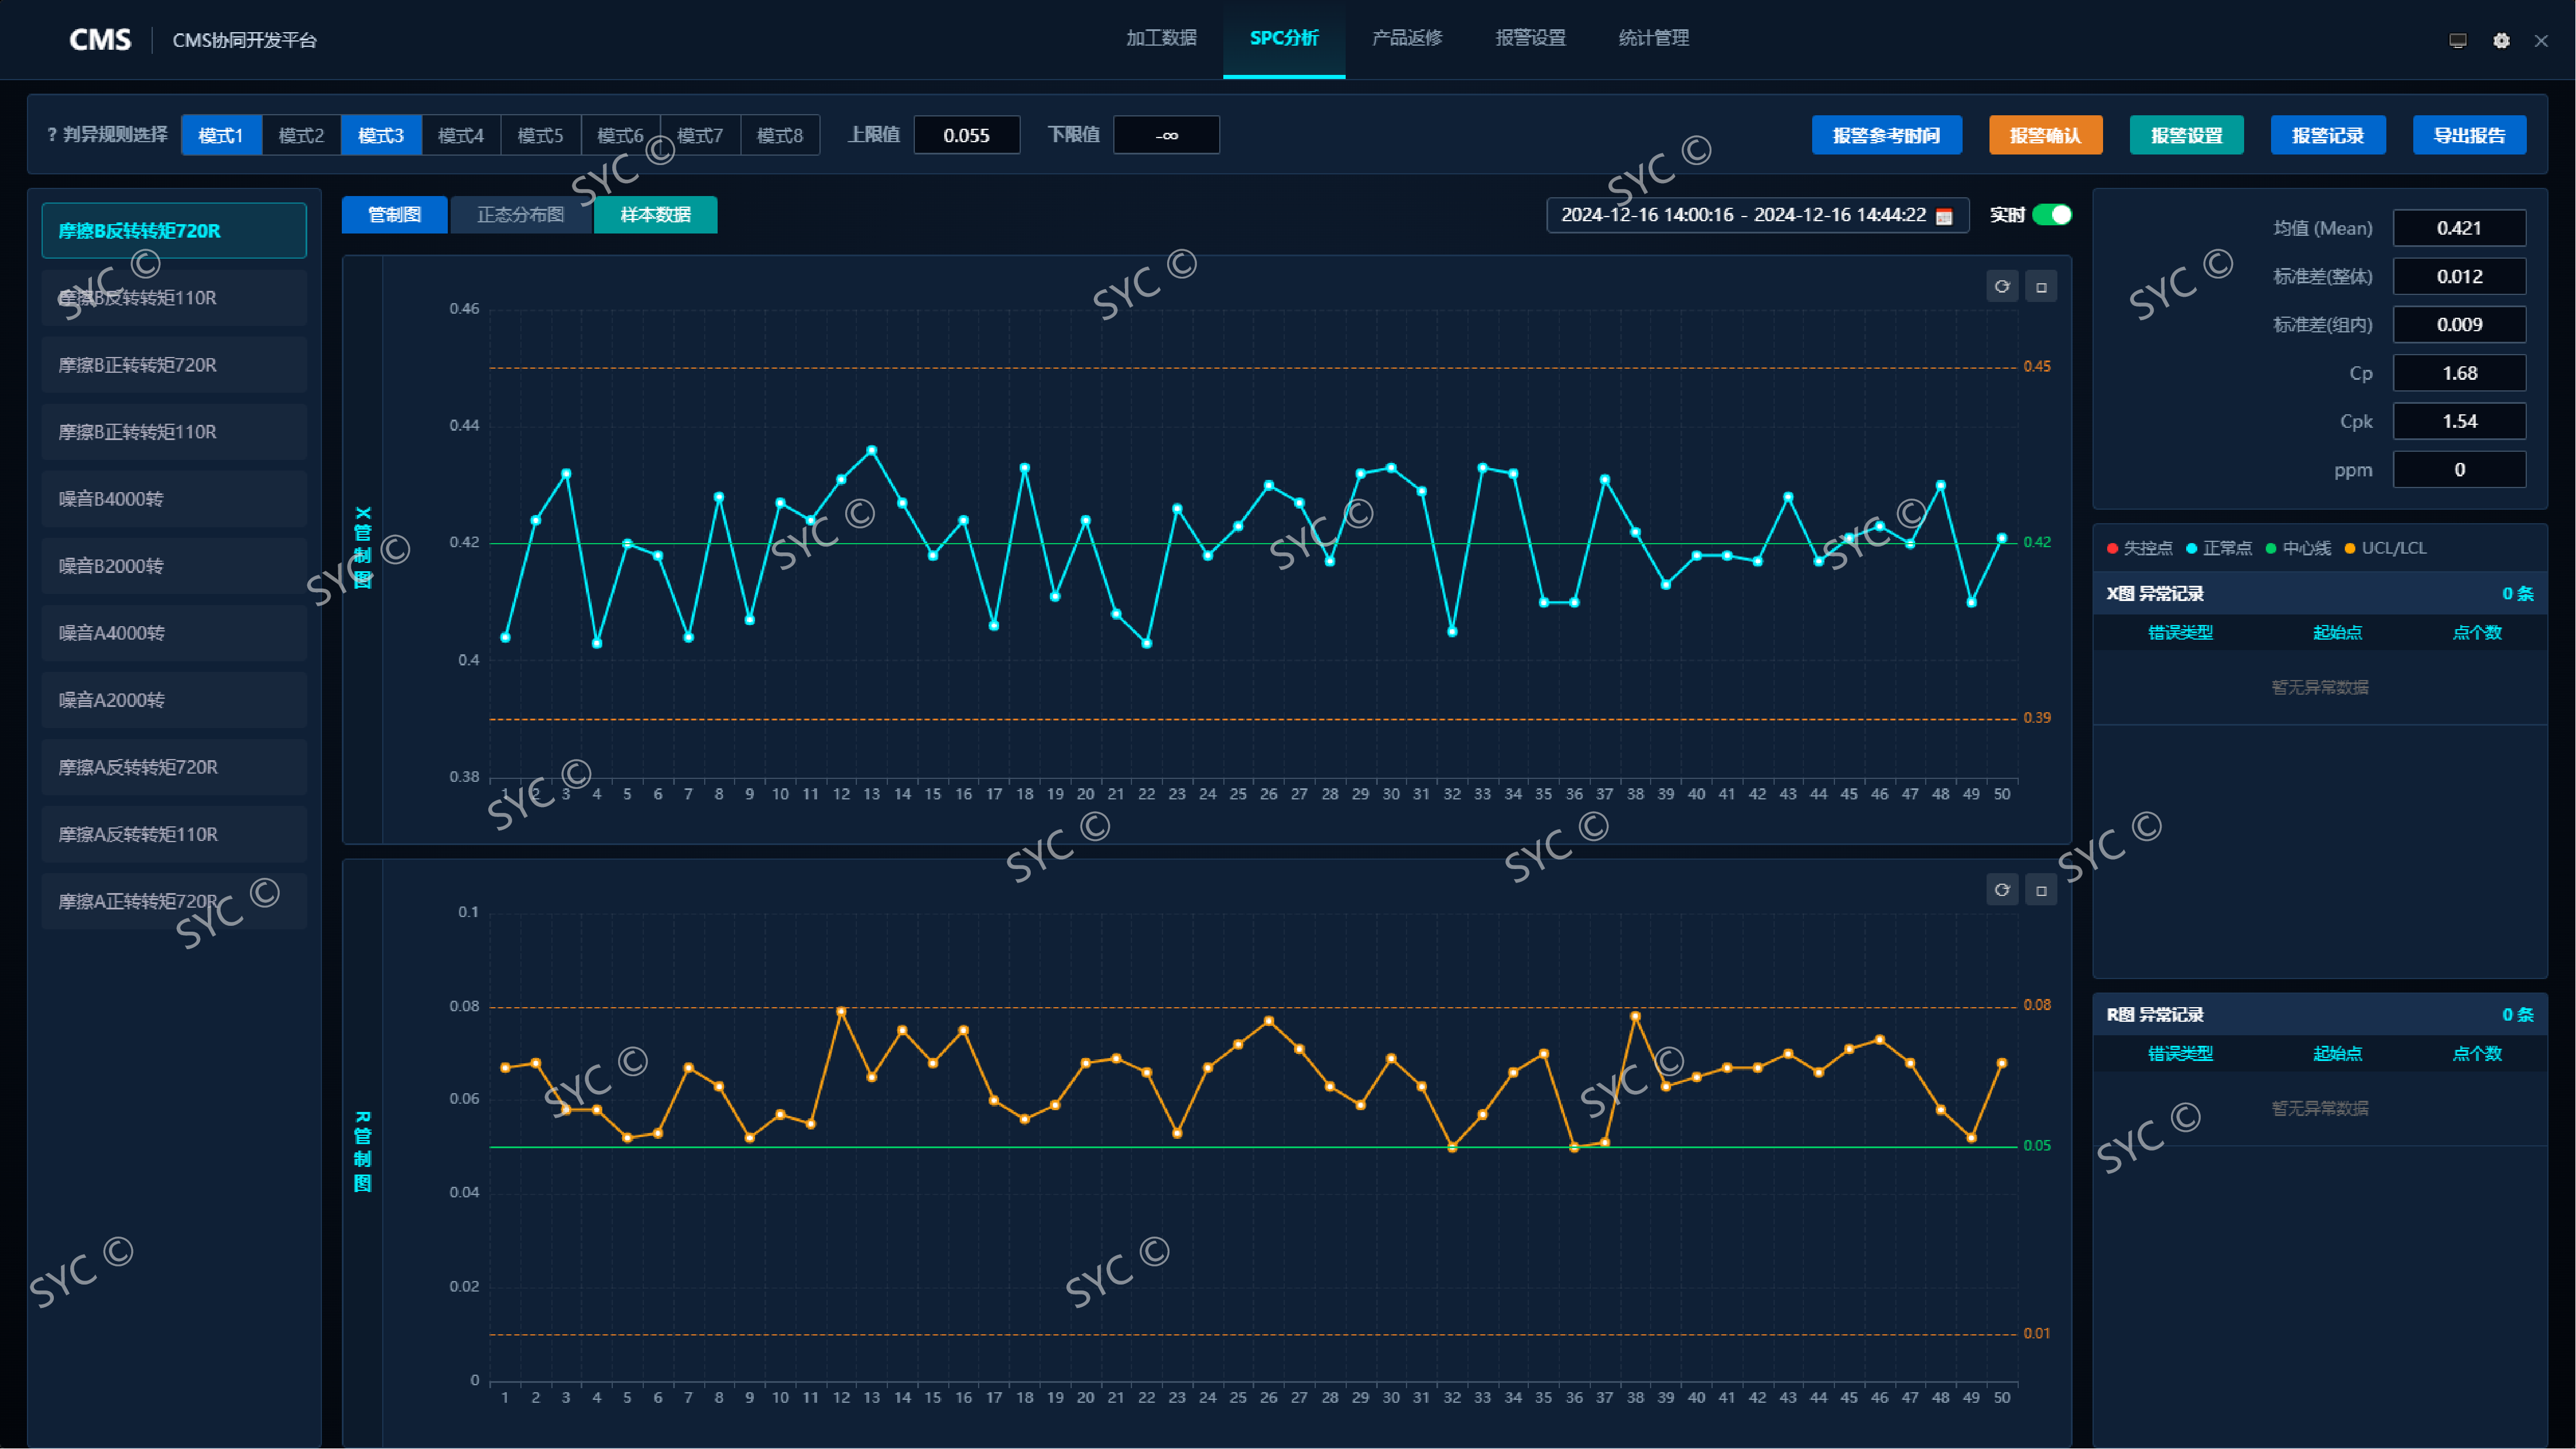
Task: Disable 模式3 detection rule
Action: click(x=381, y=135)
